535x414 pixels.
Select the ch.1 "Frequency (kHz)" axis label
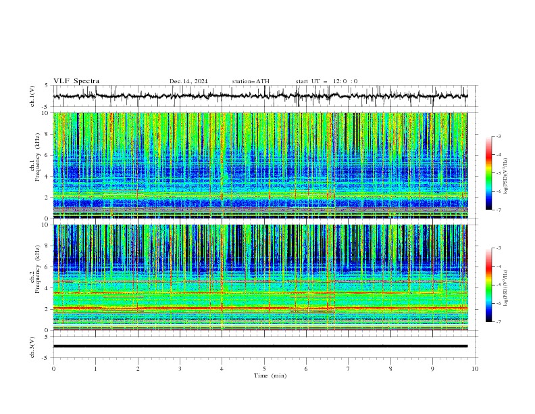click(37, 158)
